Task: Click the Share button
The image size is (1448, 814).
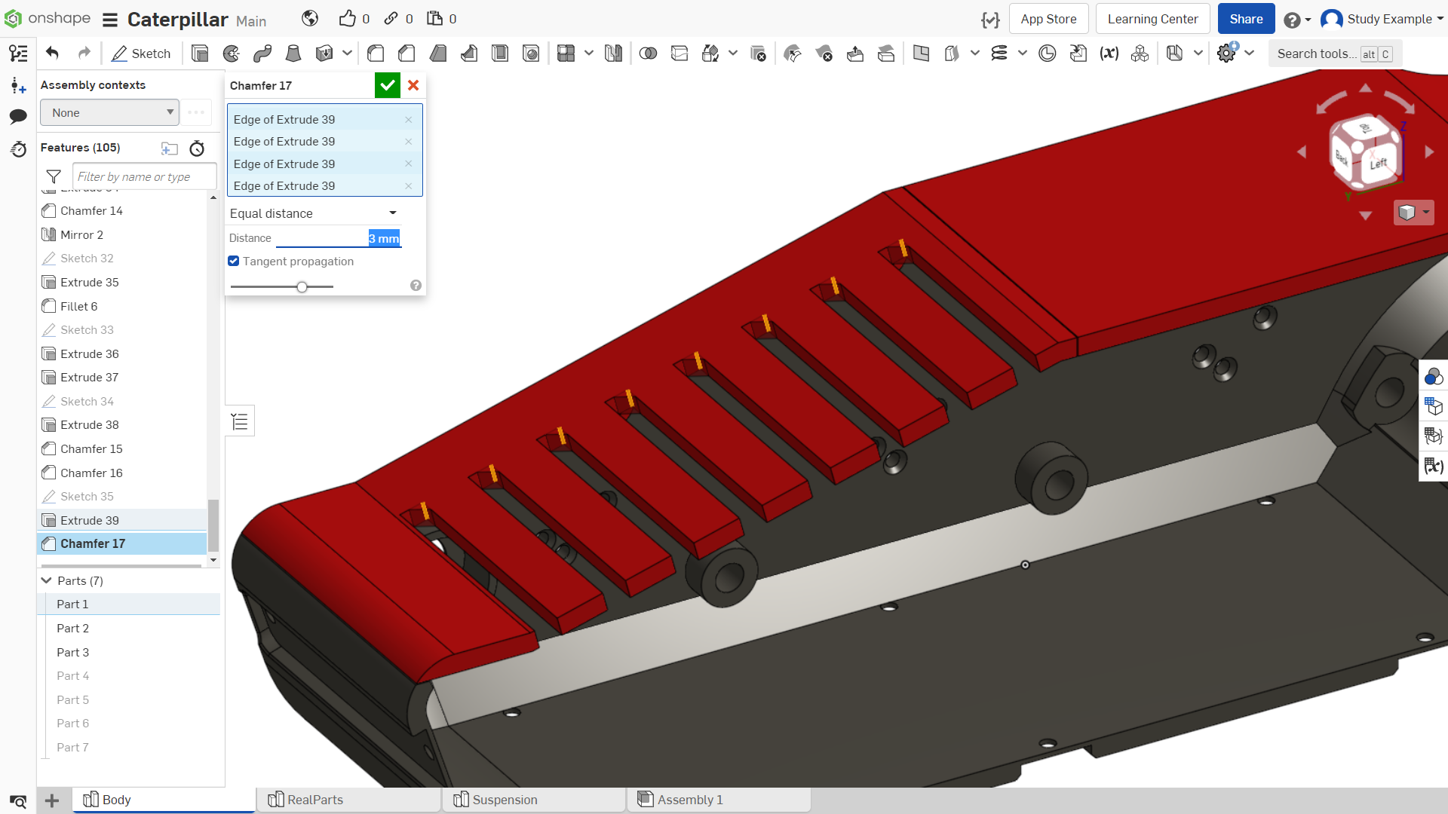Action: pyautogui.click(x=1246, y=19)
